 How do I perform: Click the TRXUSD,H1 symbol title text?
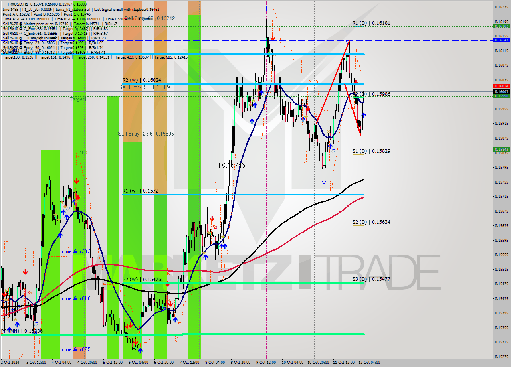coord(18,4)
